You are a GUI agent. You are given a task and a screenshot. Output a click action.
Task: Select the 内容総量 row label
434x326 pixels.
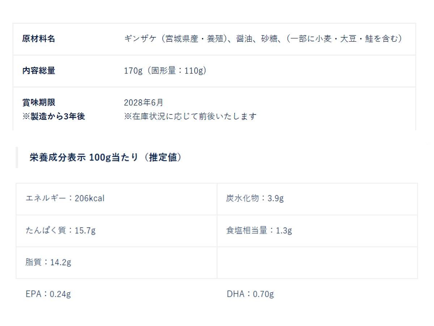coord(39,71)
